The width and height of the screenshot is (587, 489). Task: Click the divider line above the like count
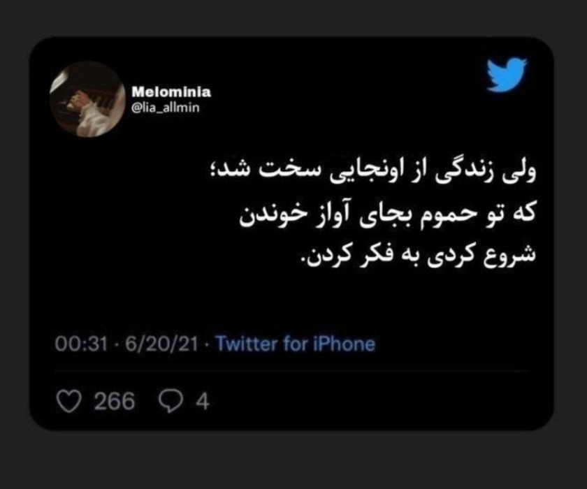tap(292, 370)
